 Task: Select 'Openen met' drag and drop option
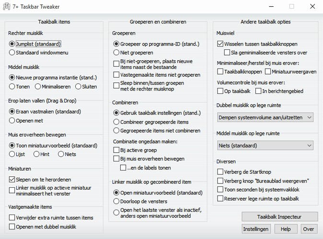(x=12, y=120)
